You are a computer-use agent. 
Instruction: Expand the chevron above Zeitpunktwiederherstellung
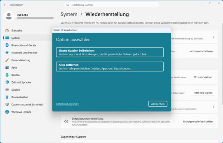click(213, 107)
